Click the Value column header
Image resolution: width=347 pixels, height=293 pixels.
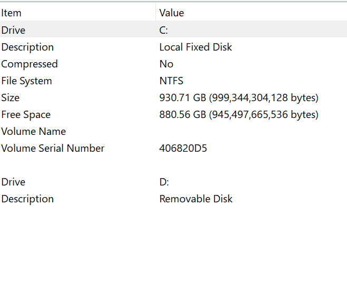(171, 13)
